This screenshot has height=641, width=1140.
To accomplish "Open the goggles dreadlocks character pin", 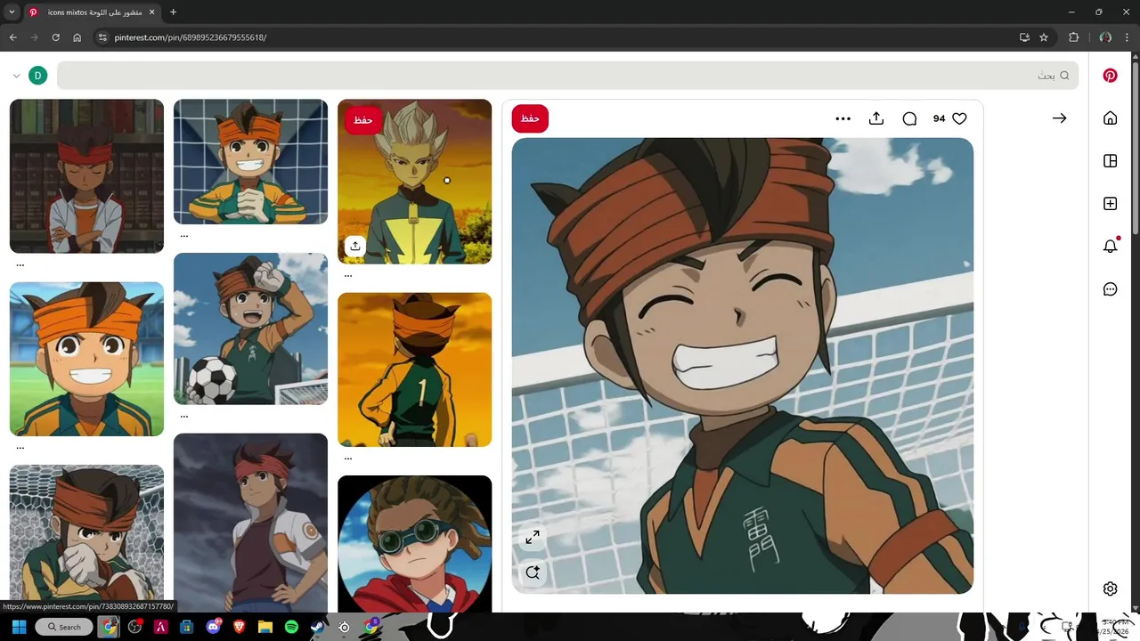I will click(x=414, y=544).
